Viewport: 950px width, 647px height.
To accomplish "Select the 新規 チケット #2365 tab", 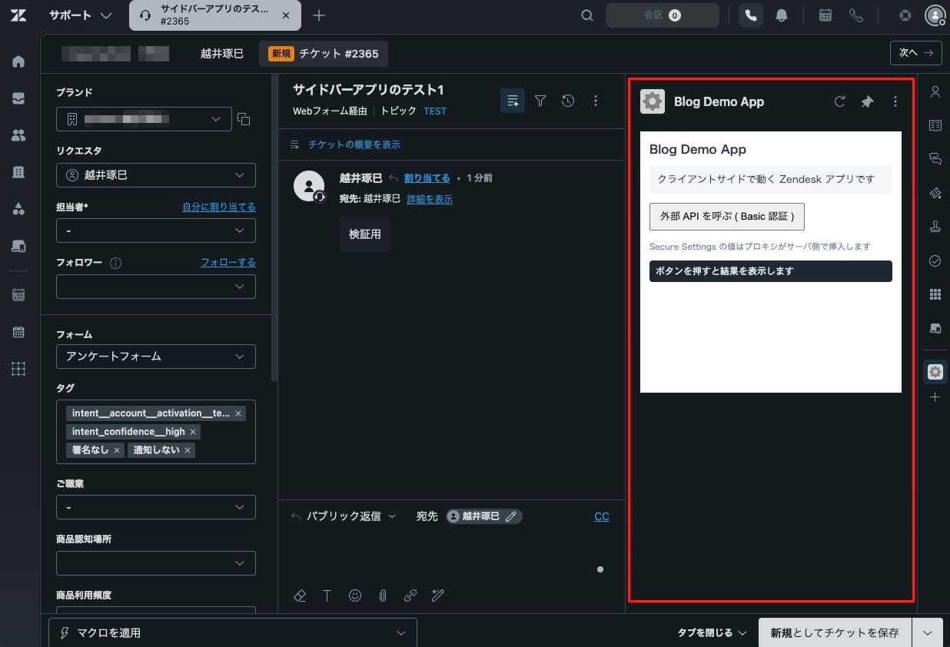I will click(x=324, y=53).
